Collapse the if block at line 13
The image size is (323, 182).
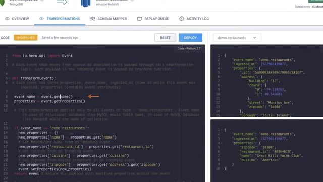(x=10, y=128)
